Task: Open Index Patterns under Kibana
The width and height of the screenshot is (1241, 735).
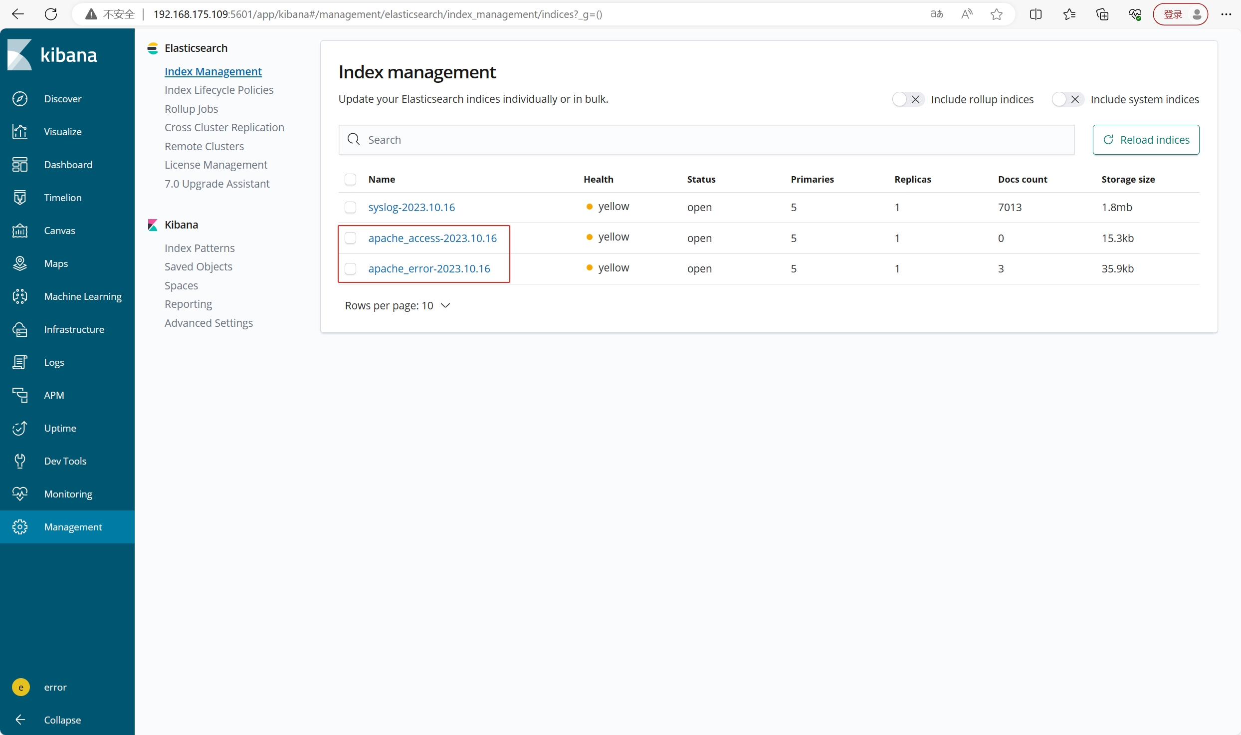Action: click(200, 248)
